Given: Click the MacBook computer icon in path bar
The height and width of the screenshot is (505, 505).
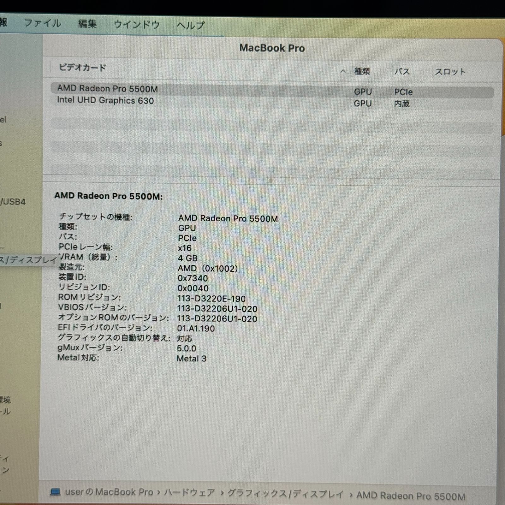Looking at the screenshot, I should coord(56,492).
